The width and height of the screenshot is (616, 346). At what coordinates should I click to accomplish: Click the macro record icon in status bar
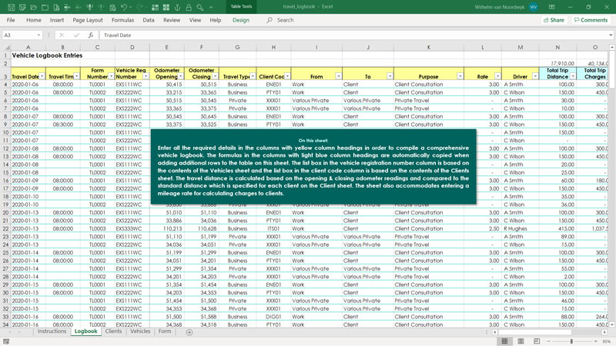click(x=6, y=341)
